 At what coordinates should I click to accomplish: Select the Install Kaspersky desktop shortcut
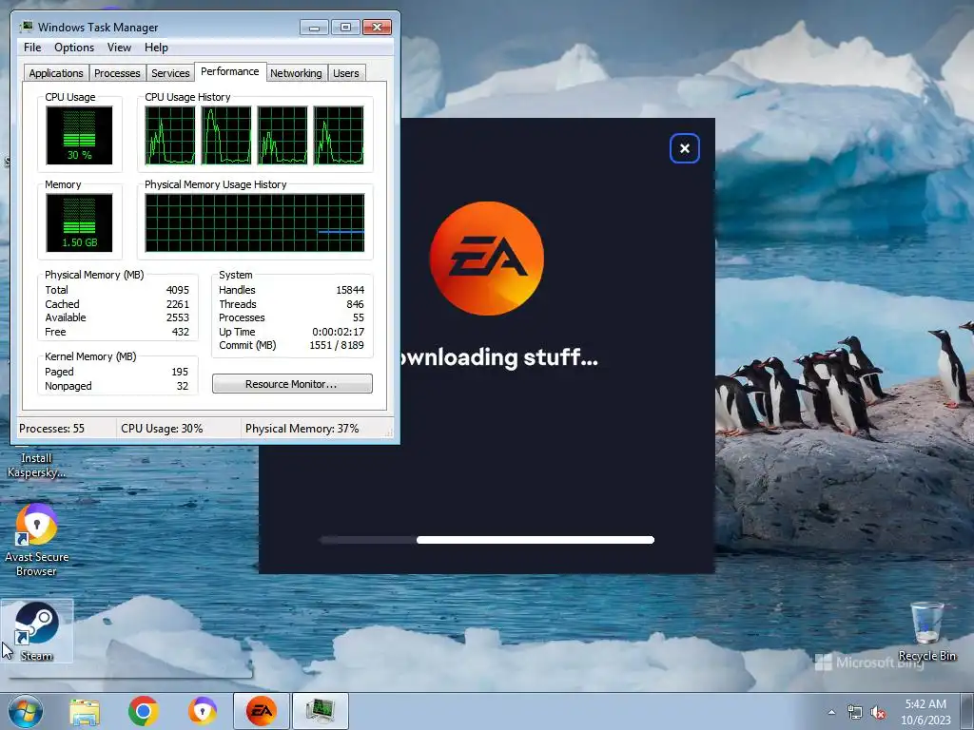pos(36,465)
